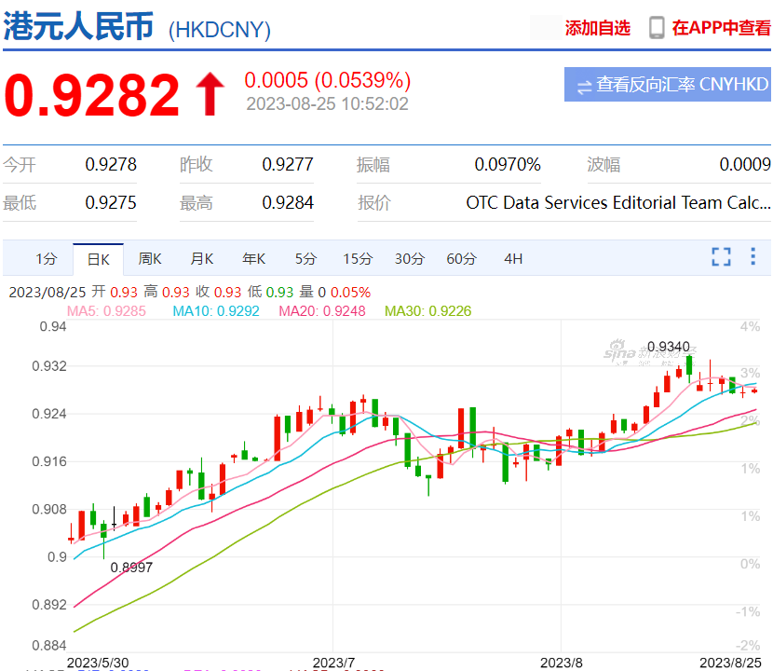Click the 波幅 value 0.0009
The image size is (773, 671).
pyautogui.click(x=745, y=164)
